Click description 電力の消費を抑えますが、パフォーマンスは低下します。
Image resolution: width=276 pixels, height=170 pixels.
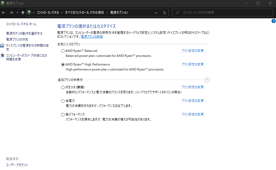(x=99, y=106)
